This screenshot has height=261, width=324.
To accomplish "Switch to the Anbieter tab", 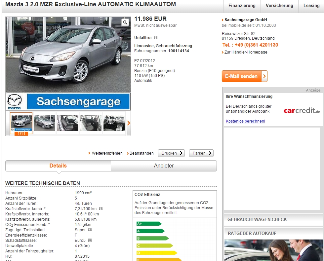I will 164,166.
